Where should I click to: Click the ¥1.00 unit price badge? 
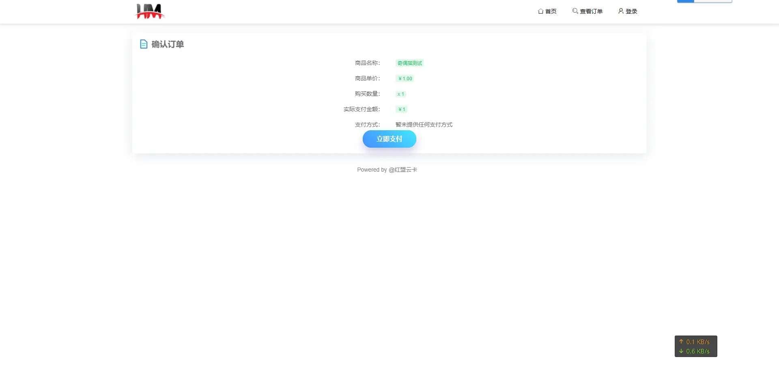pos(405,78)
